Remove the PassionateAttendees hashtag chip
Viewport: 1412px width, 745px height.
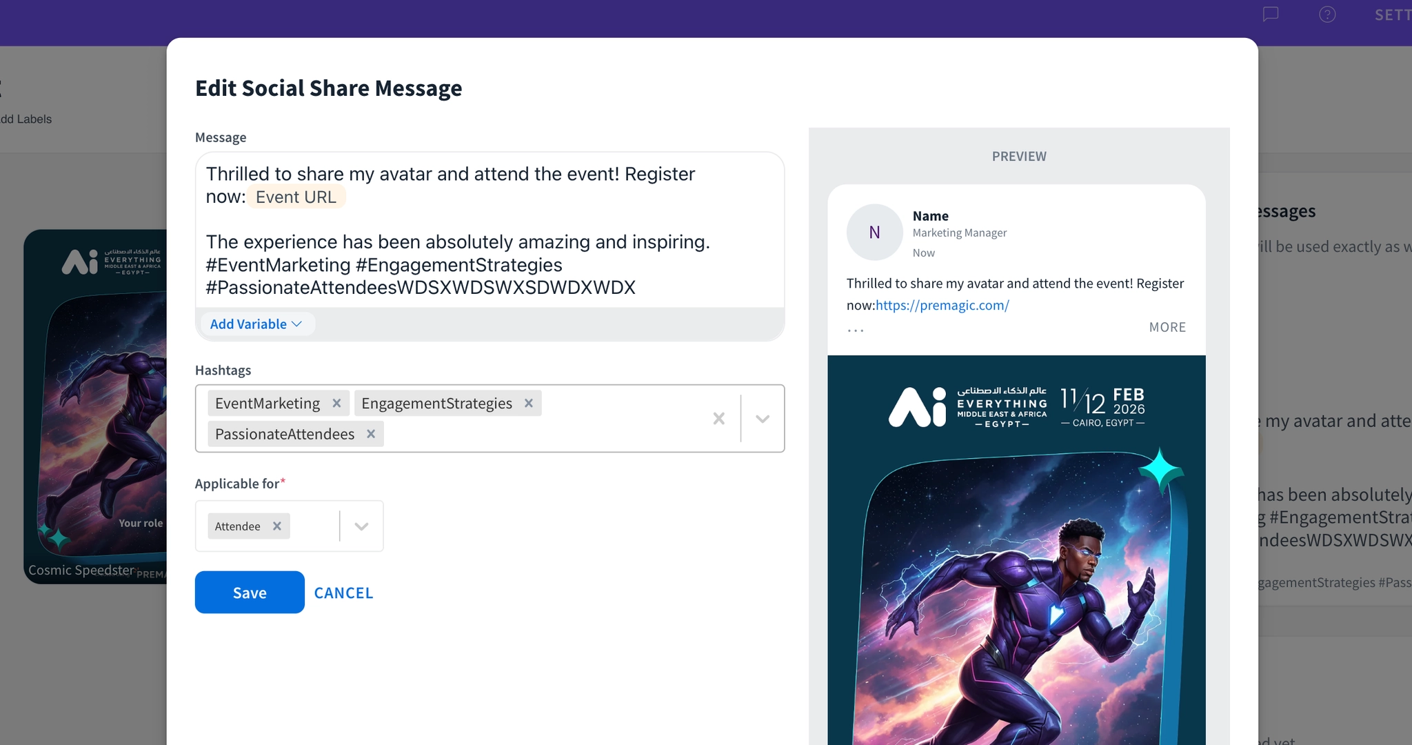coord(371,434)
